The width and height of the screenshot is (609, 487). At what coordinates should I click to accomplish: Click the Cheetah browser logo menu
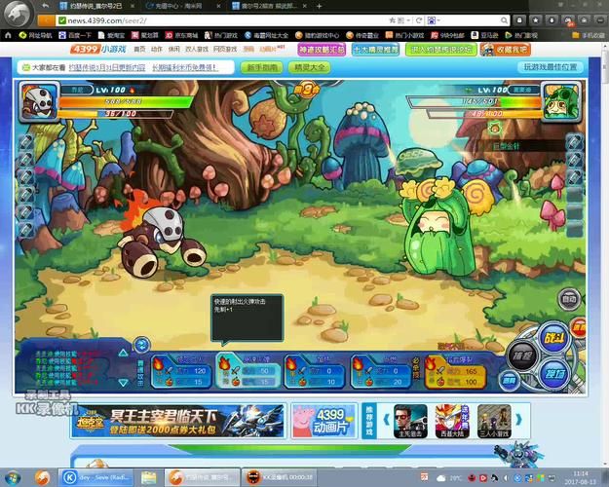point(18,13)
